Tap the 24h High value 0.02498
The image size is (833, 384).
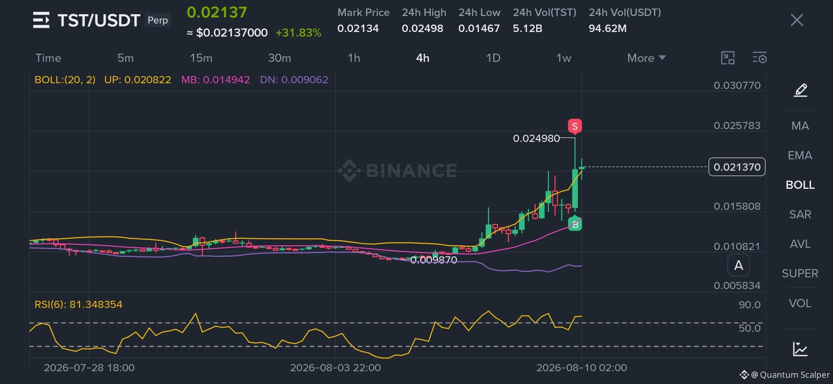click(x=423, y=28)
